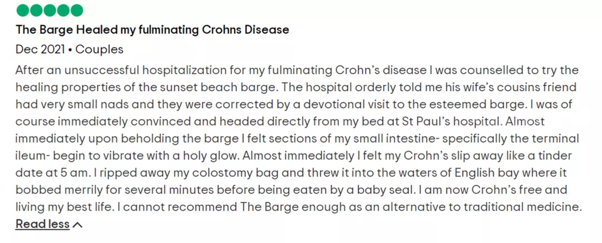Open the review title about Crohns Disease

(x=152, y=29)
